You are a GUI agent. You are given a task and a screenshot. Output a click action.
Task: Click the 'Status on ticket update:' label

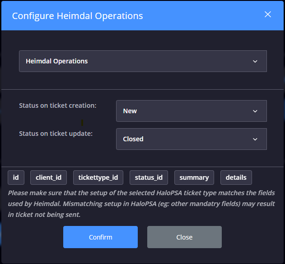(x=56, y=134)
